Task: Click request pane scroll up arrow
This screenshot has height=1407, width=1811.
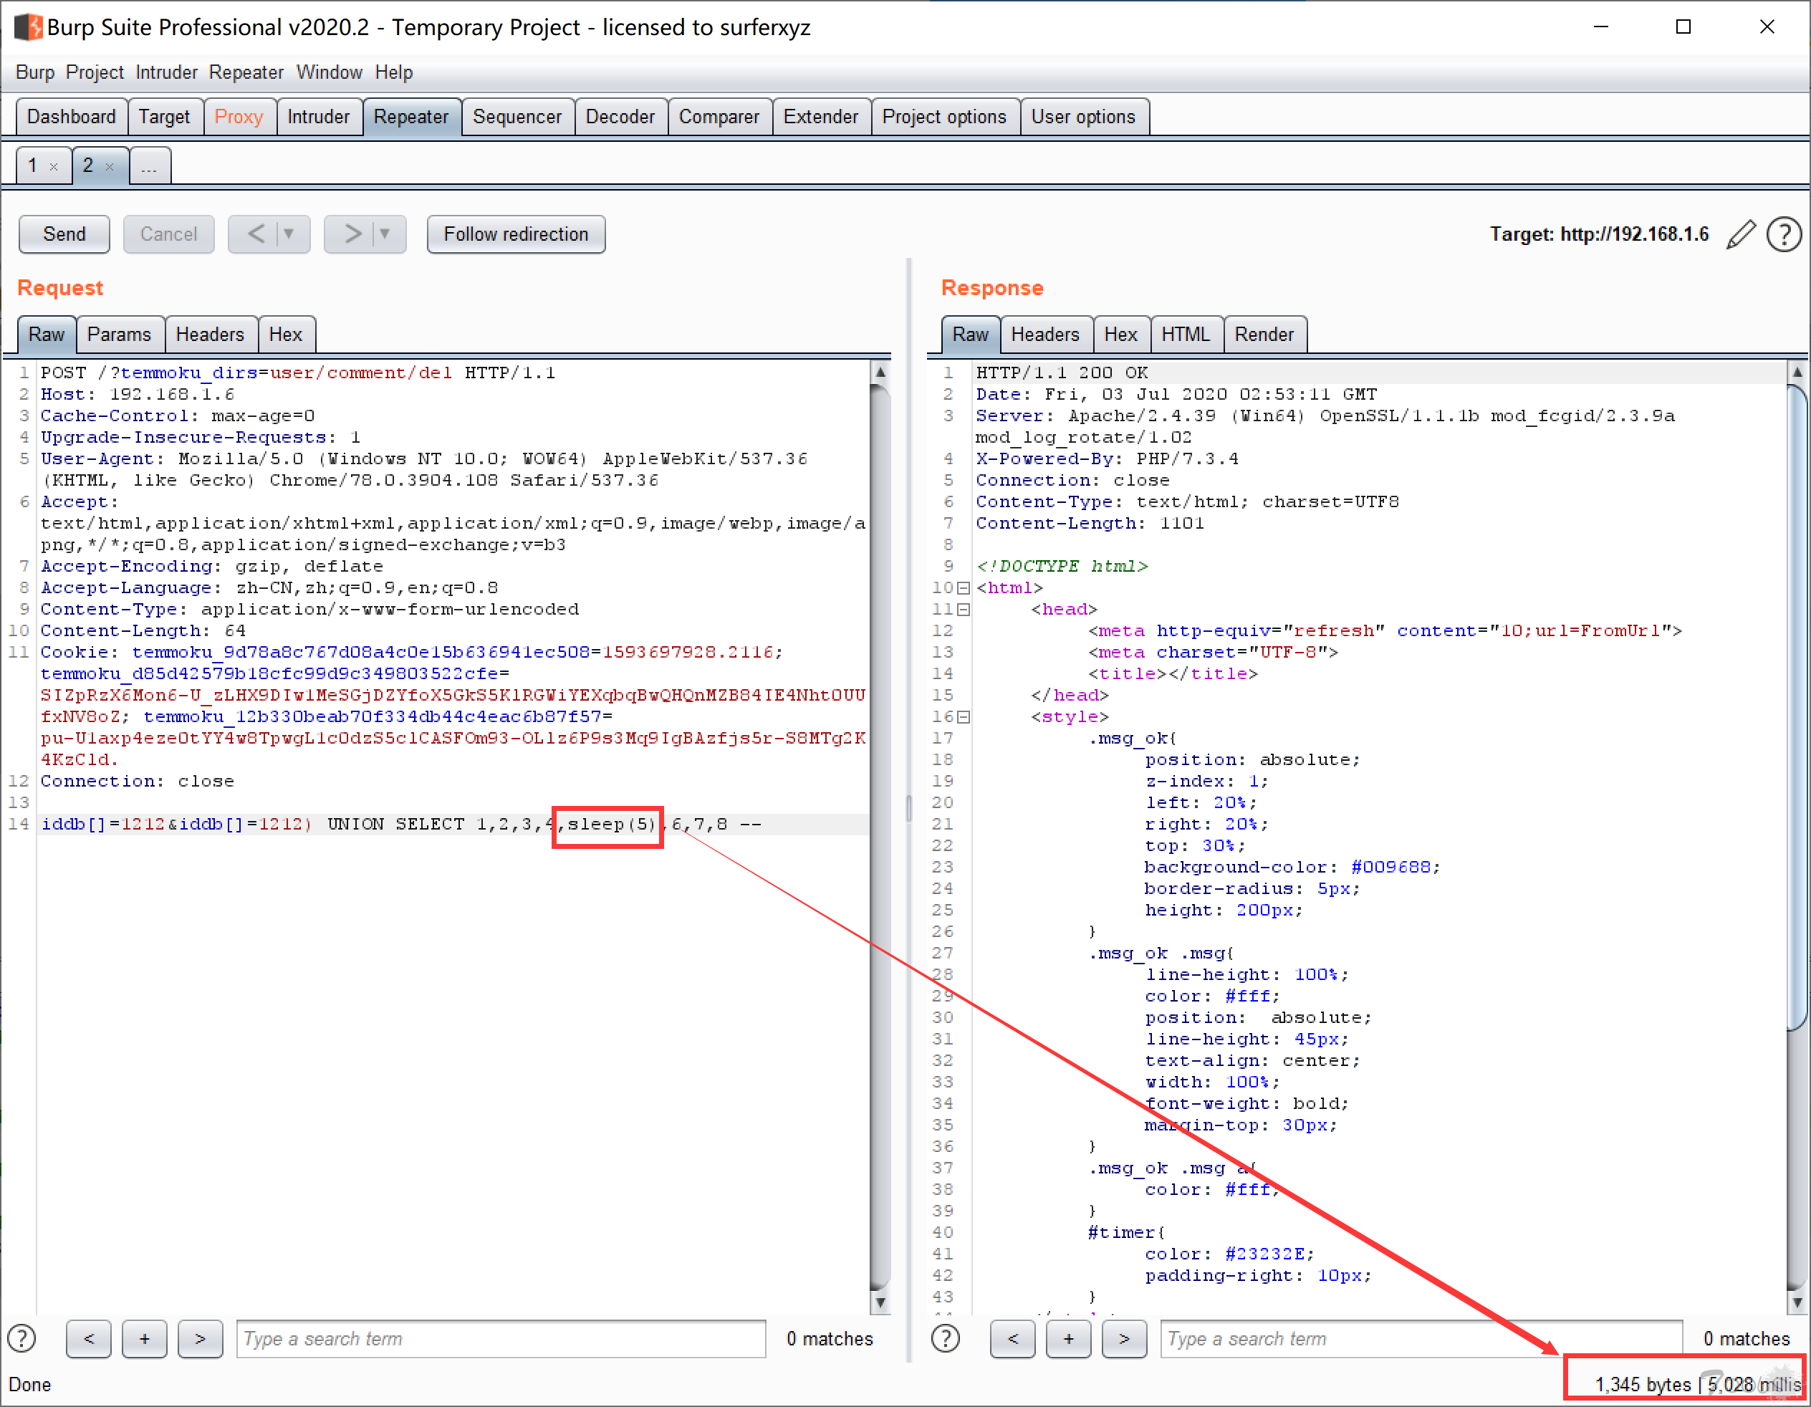Action: point(880,373)
